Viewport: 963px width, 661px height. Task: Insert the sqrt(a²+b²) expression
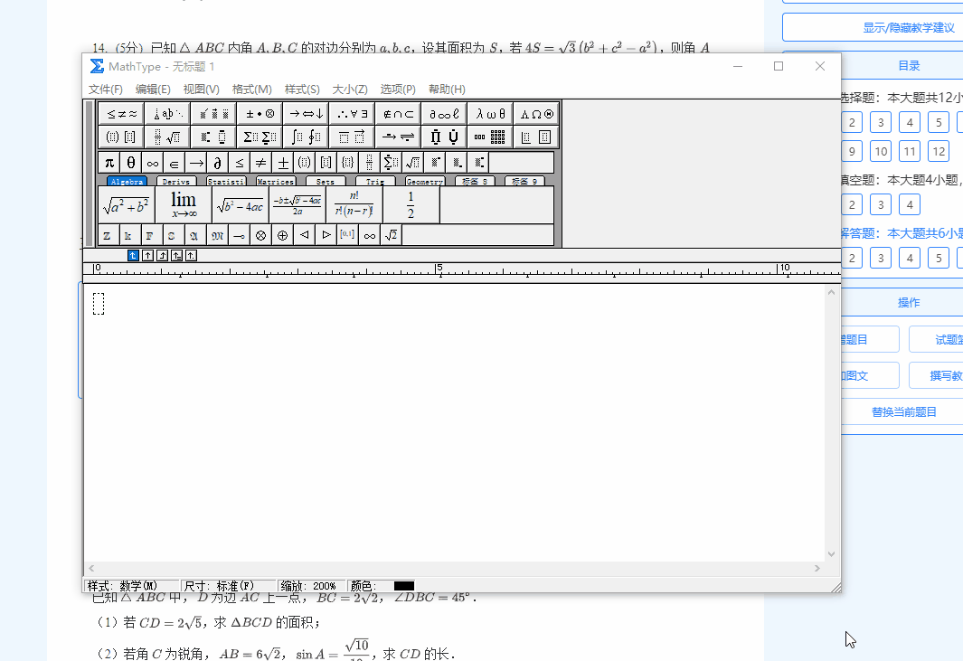pos(127,205)
